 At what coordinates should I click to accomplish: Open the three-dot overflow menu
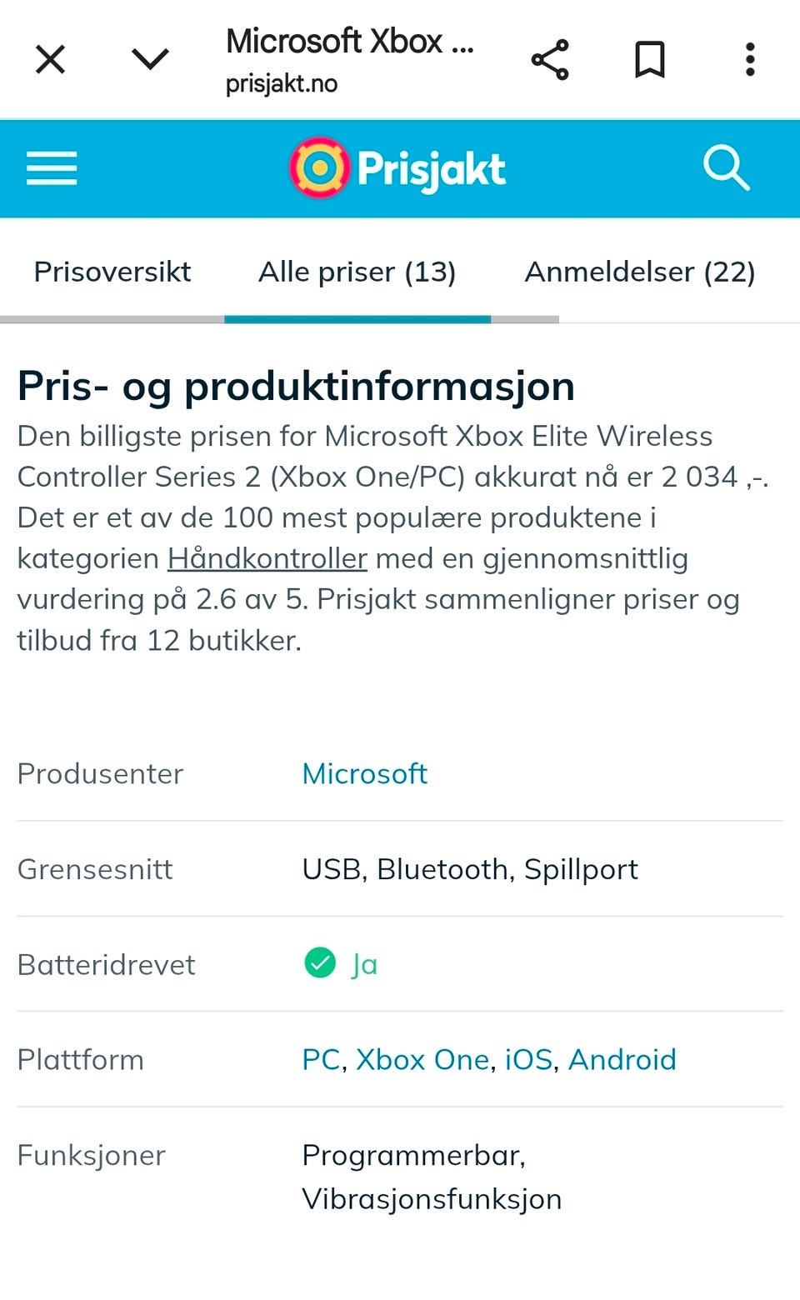tap(750, 60)
